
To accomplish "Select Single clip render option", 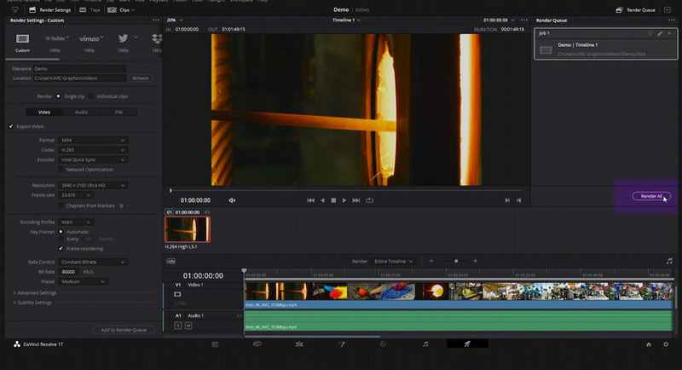I will [x=58, y=96].
